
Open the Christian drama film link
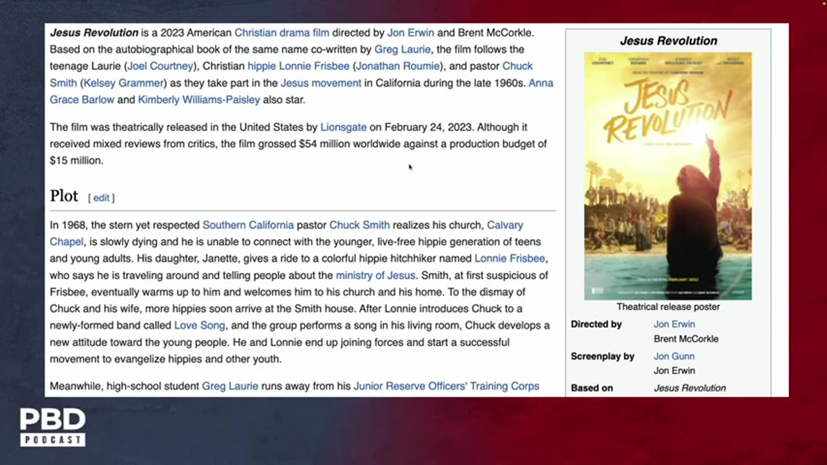click(282, 32)
